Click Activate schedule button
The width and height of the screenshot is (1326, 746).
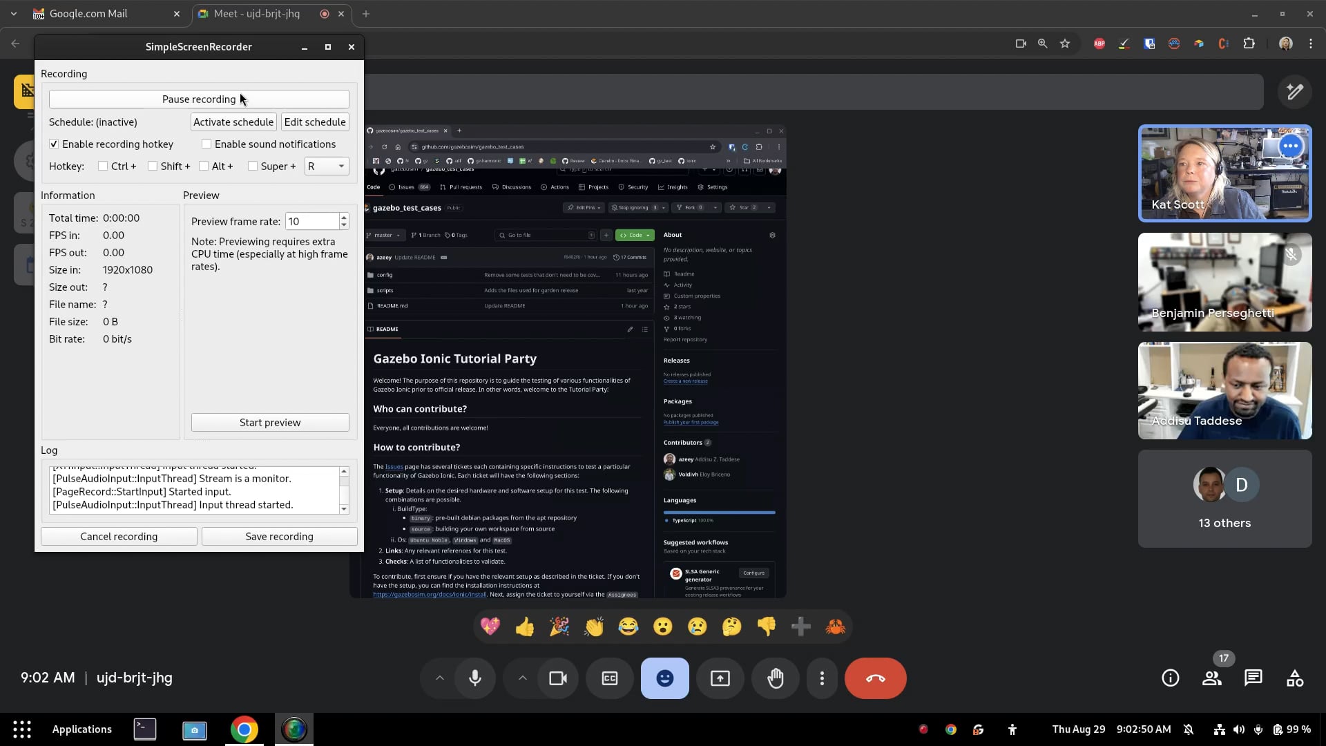[x=233, y=122]
